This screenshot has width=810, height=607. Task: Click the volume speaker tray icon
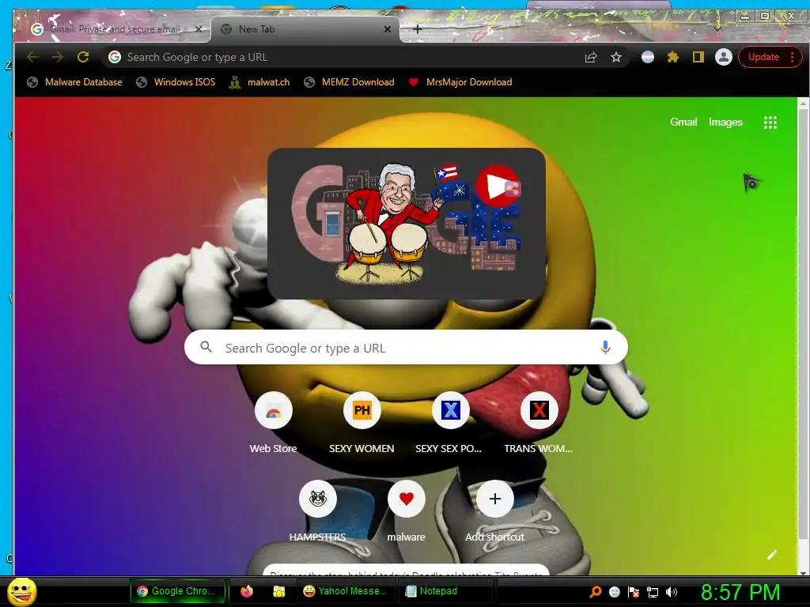[671, 592]
